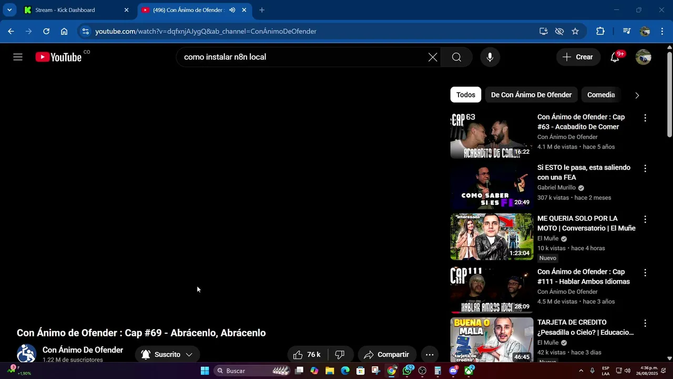Screen dimensions: 673x379
Task: Open Suscrito notification dropdown
Action: (x=167, y=355)
